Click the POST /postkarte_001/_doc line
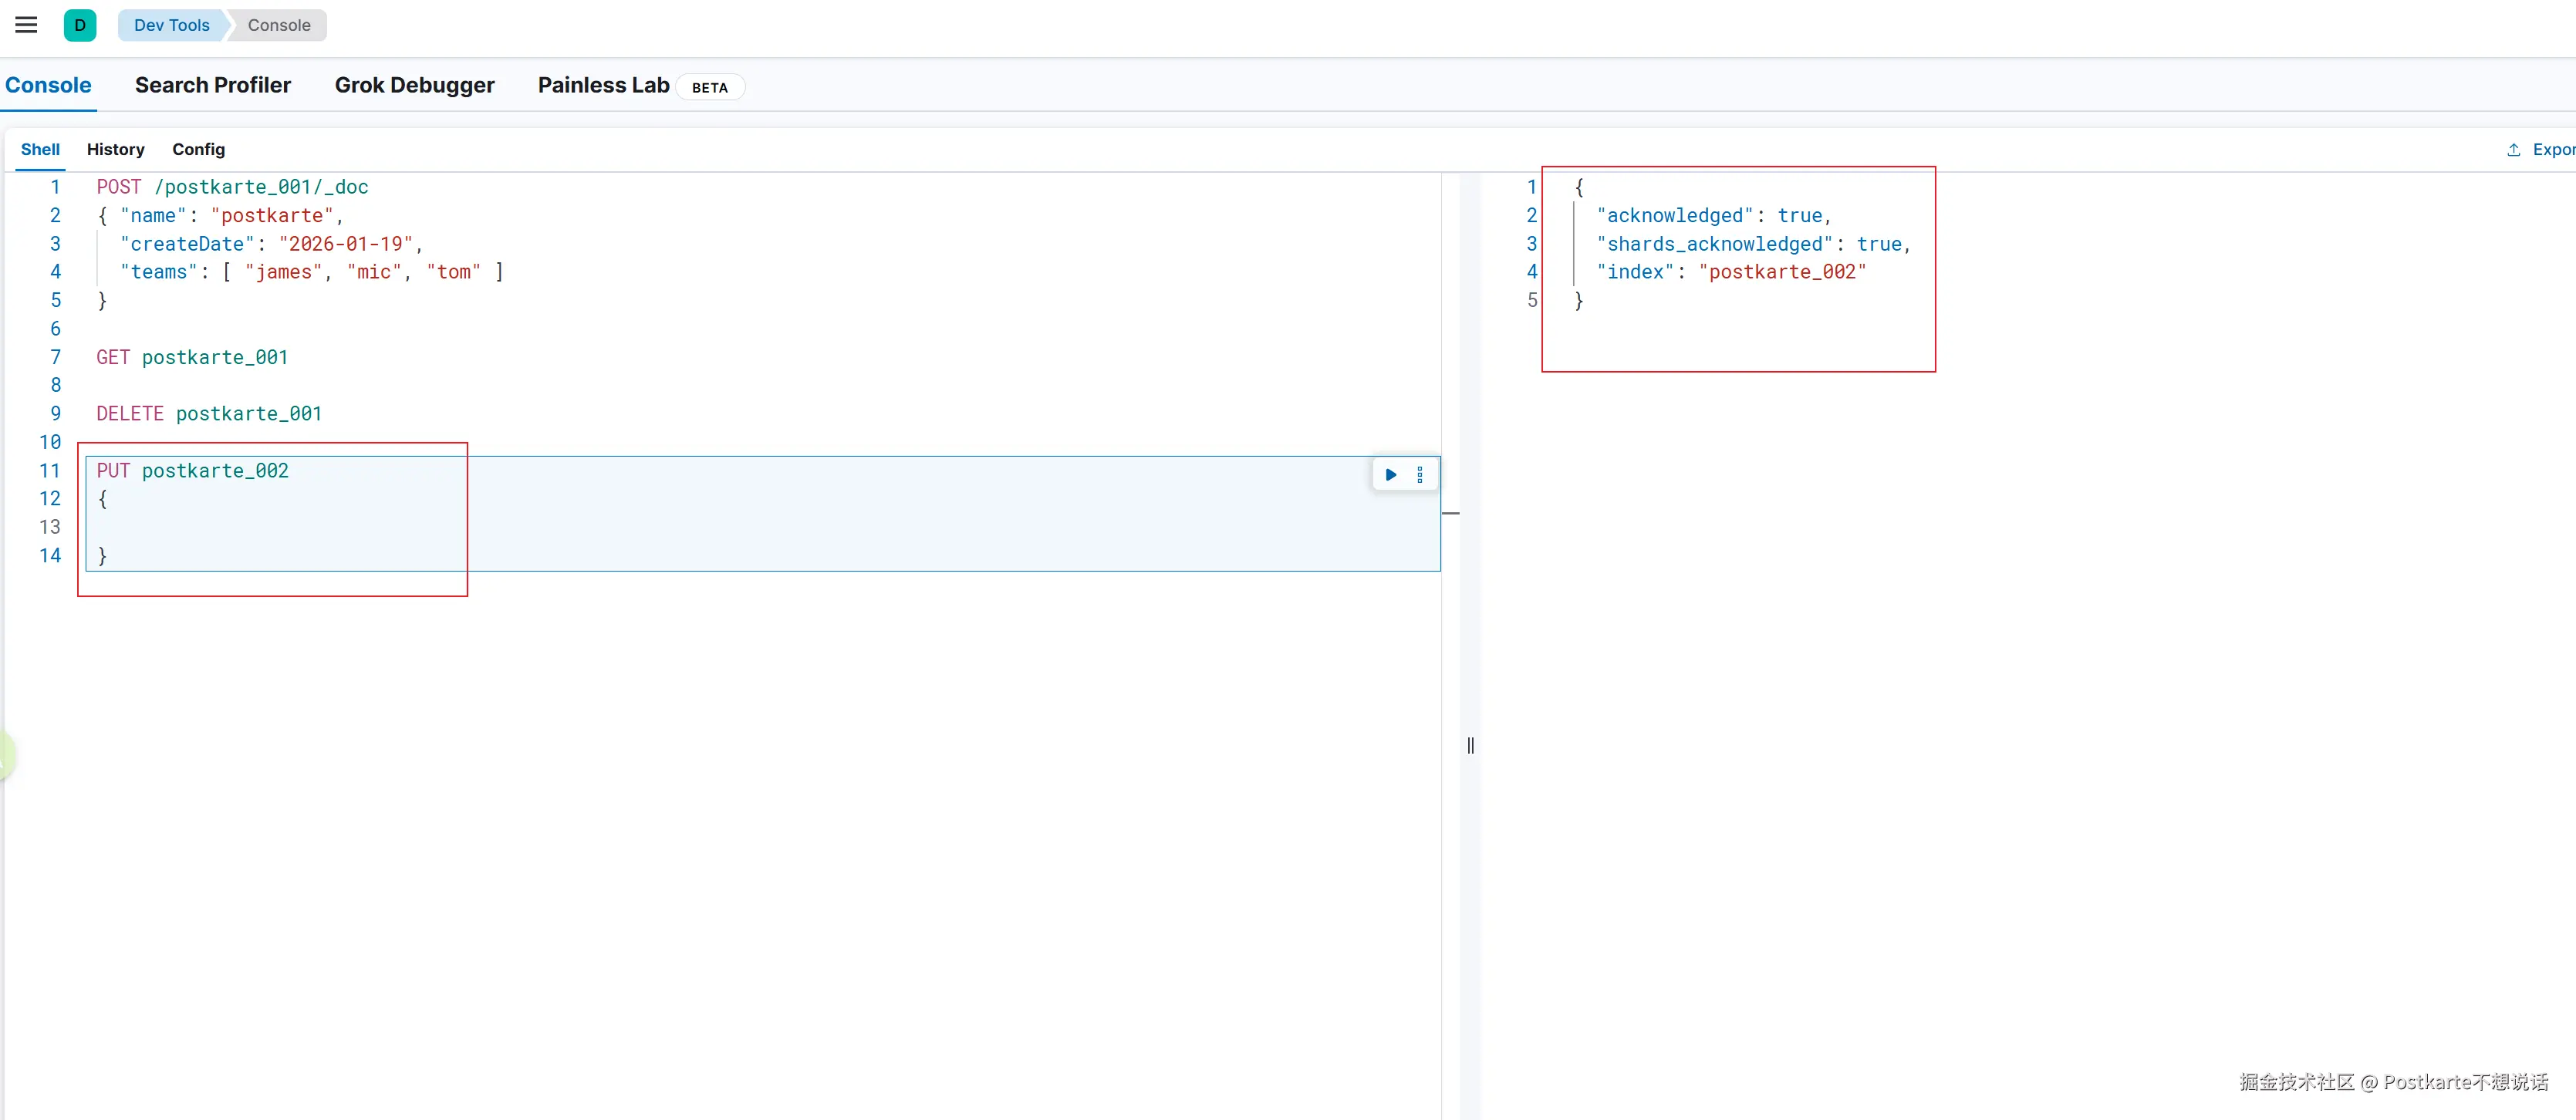Image resolution: width=2576 pixels, height=1120 pixels. pyautogui.click(x=232, y=187)
